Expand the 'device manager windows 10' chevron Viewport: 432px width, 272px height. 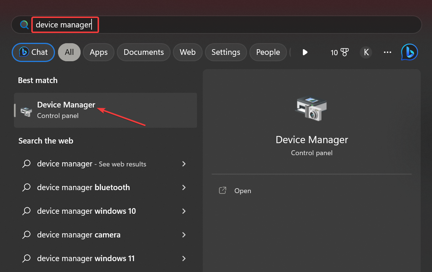coord(184,211)
